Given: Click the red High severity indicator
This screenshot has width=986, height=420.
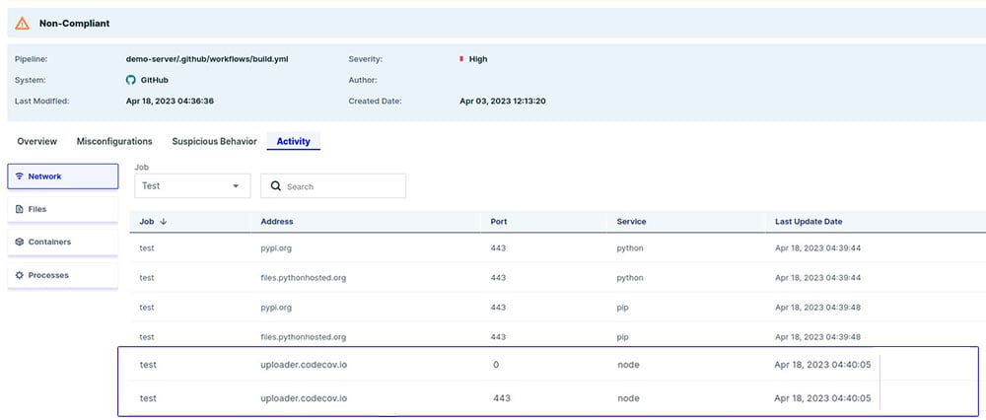Looking at the screenshot, I should (x=461, y=59).
